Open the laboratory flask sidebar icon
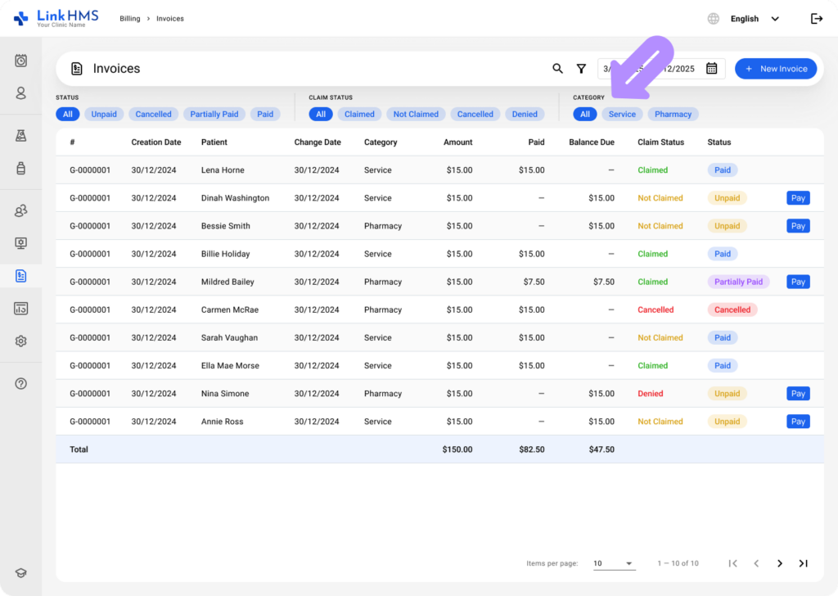Screen dimensions: 838x596 point(20,136)
